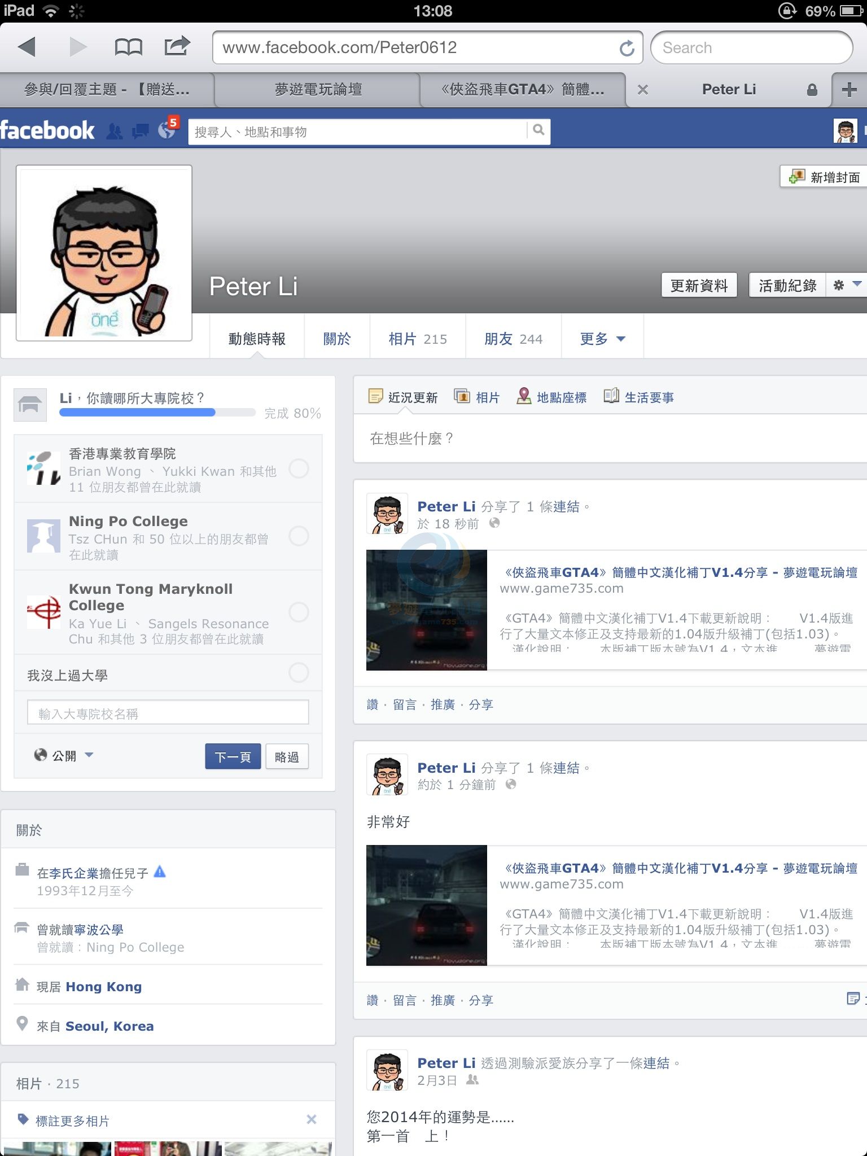
Task: Open the 公開 audience dropdown
Action: point(63,756)
